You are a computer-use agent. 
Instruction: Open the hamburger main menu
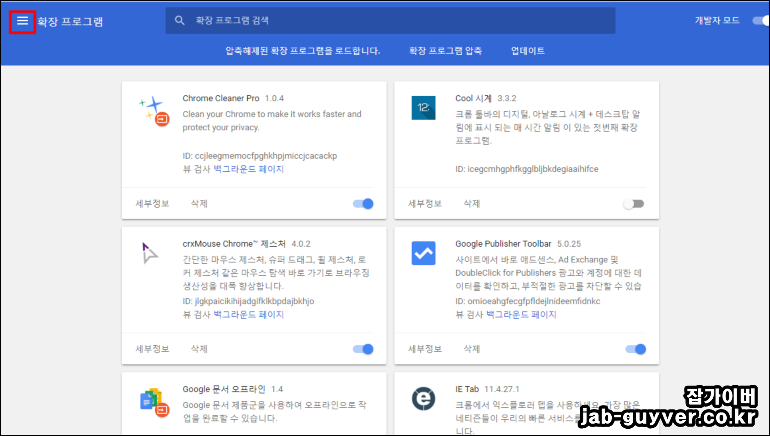pyautogui.click(x=22, y=21)
